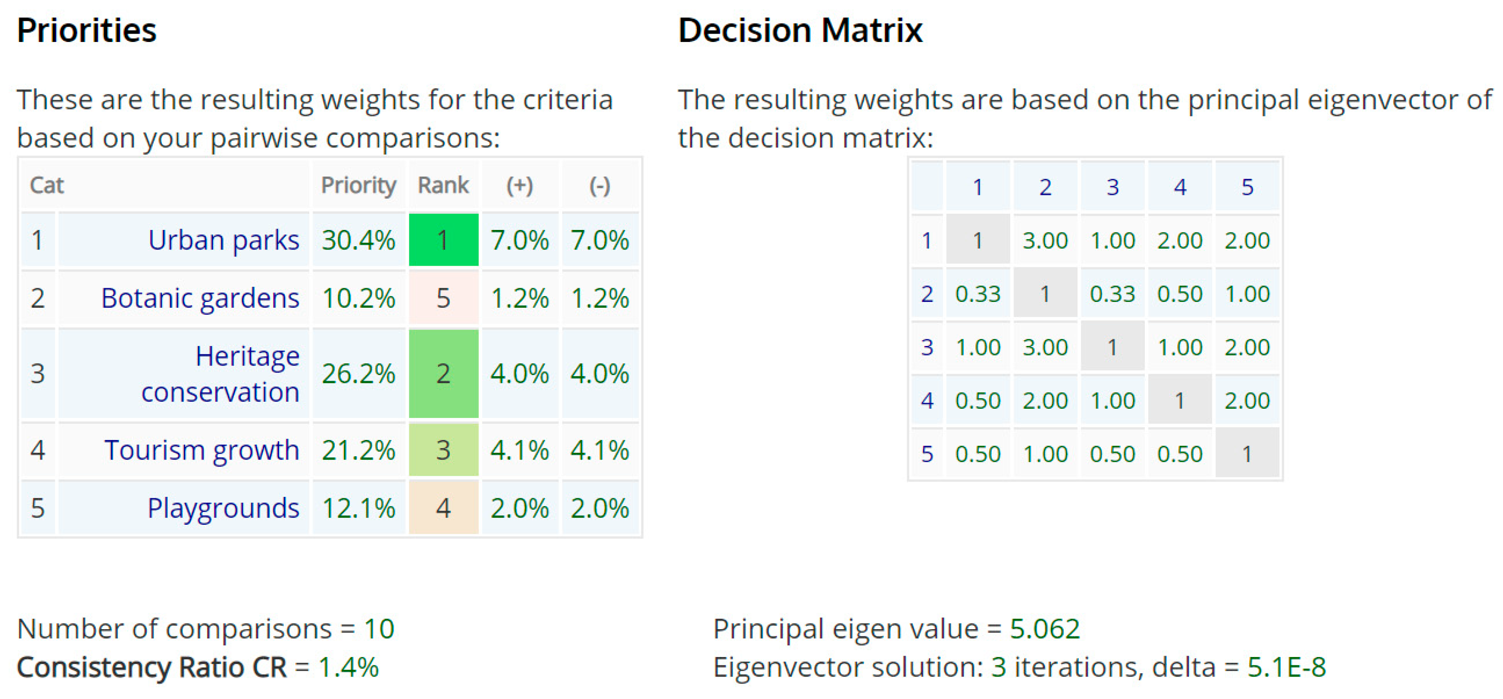Click the Playgrounds criterion name

(x=223, y=508)
